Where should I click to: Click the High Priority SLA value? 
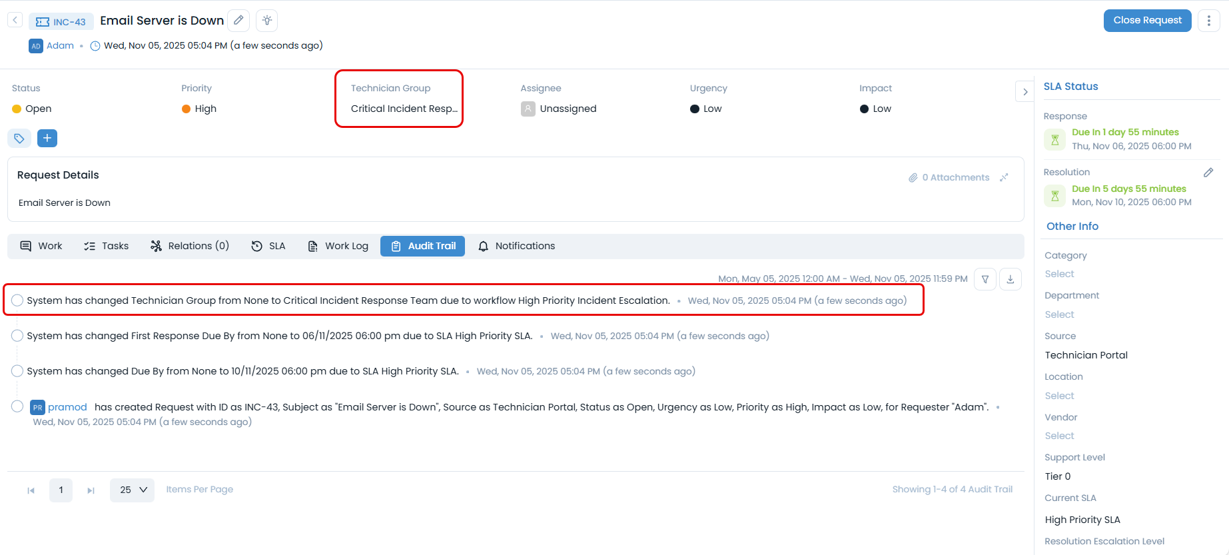(1082, 520)
